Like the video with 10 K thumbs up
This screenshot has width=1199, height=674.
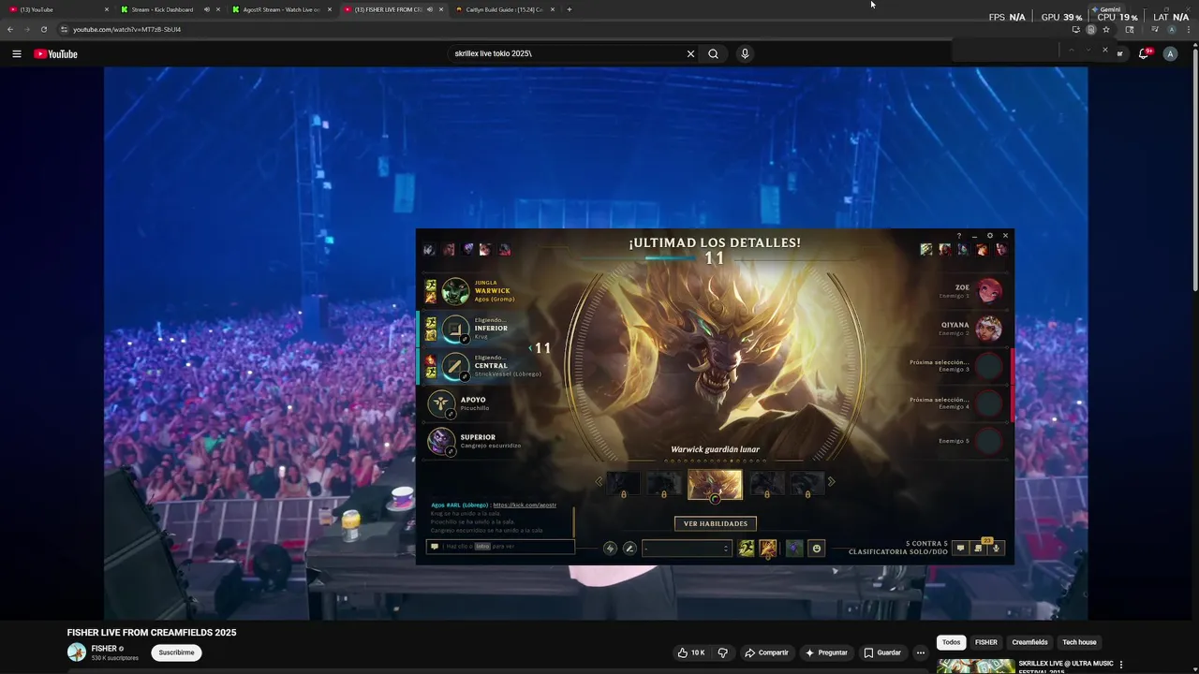pos(691,652)
